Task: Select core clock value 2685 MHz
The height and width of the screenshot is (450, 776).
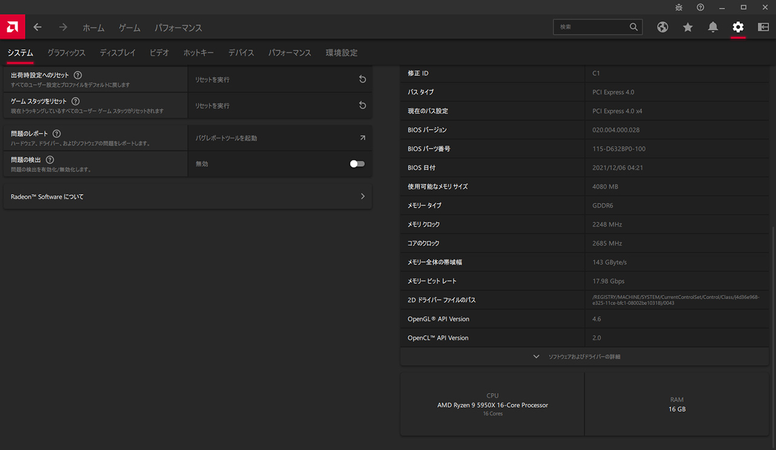Action: tap(607, 243)
